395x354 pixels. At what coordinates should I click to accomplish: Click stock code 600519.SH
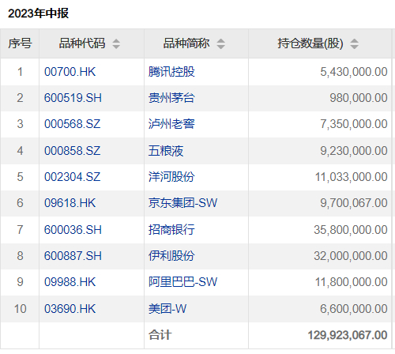point(73,98)
